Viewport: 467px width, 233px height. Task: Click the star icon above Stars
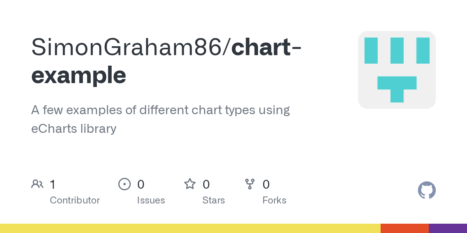pyautogui.click(x=190, y=184)
